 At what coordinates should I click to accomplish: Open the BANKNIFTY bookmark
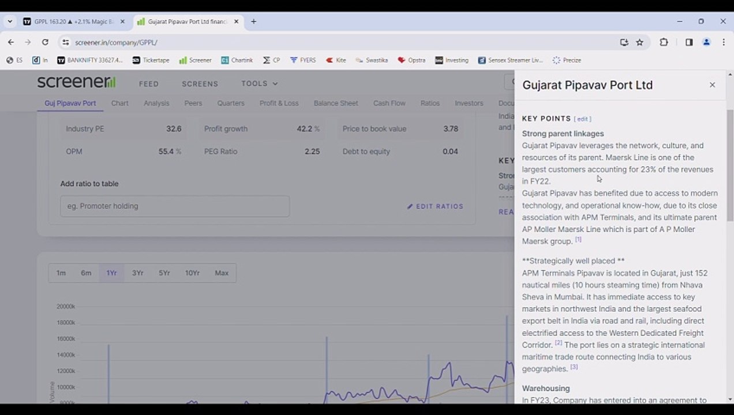[x=90, y=60]
